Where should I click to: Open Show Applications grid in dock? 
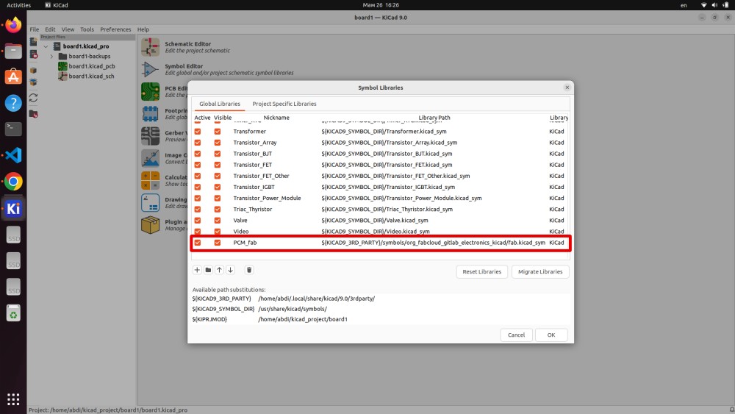tap(13, 399)
